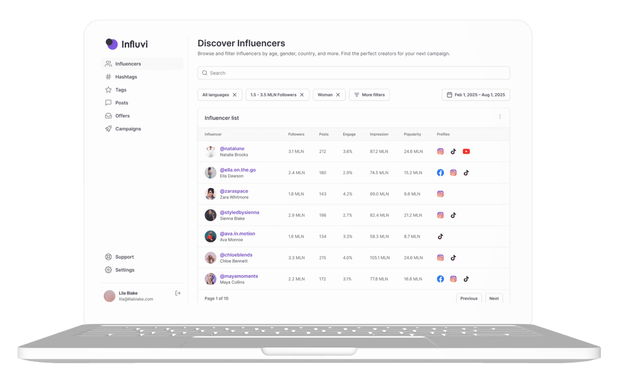The width and height of the screenshot is (618, 379).
Task: Click the Next page button
Action: [x=493, y=298]
